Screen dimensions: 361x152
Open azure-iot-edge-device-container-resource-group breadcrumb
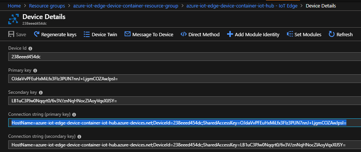pyautogui.click(x=126, y=6)
